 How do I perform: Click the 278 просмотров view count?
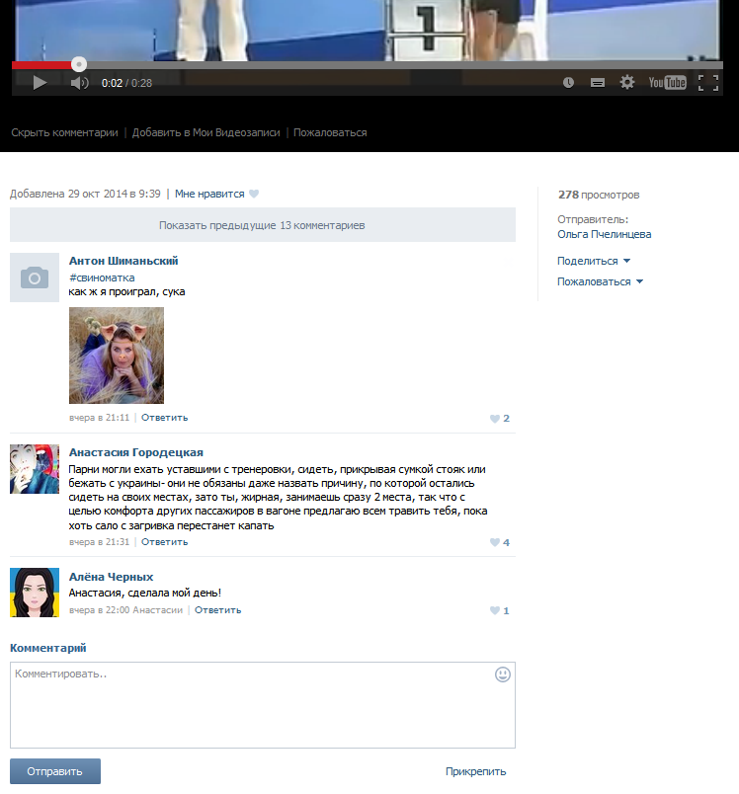[599, 195]
